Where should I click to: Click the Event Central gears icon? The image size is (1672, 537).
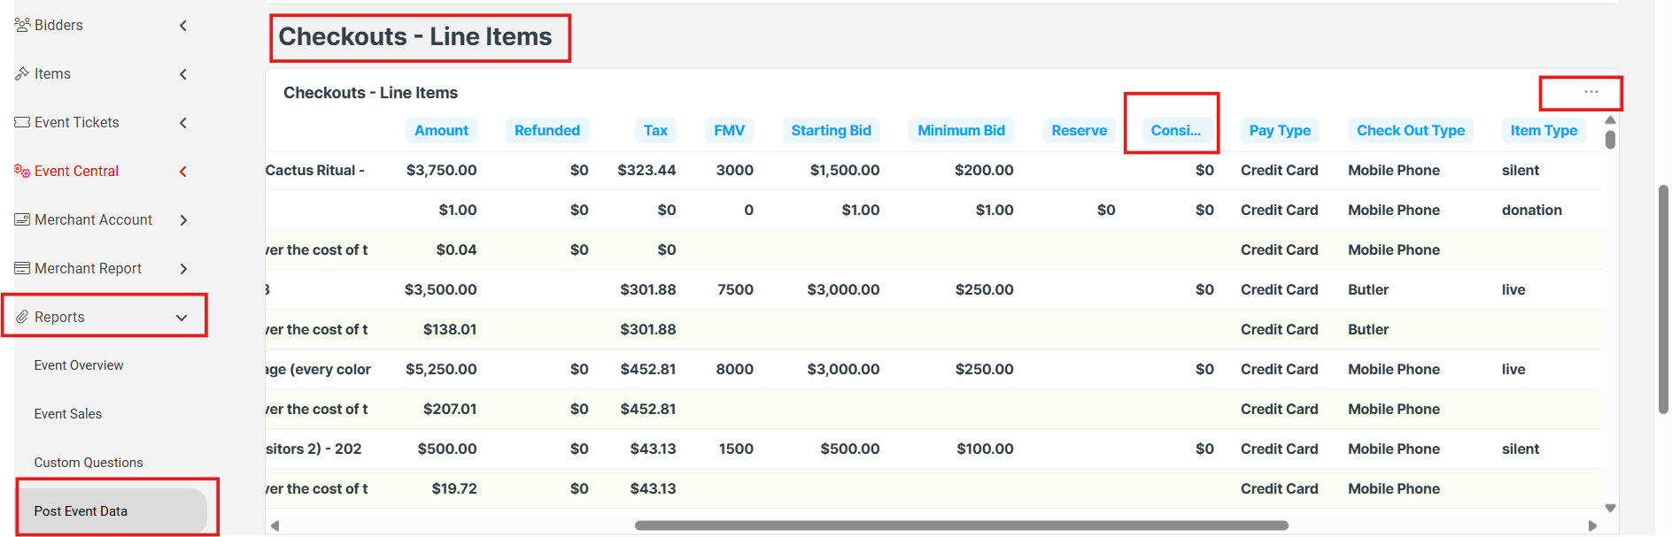[x=23, y=171]
